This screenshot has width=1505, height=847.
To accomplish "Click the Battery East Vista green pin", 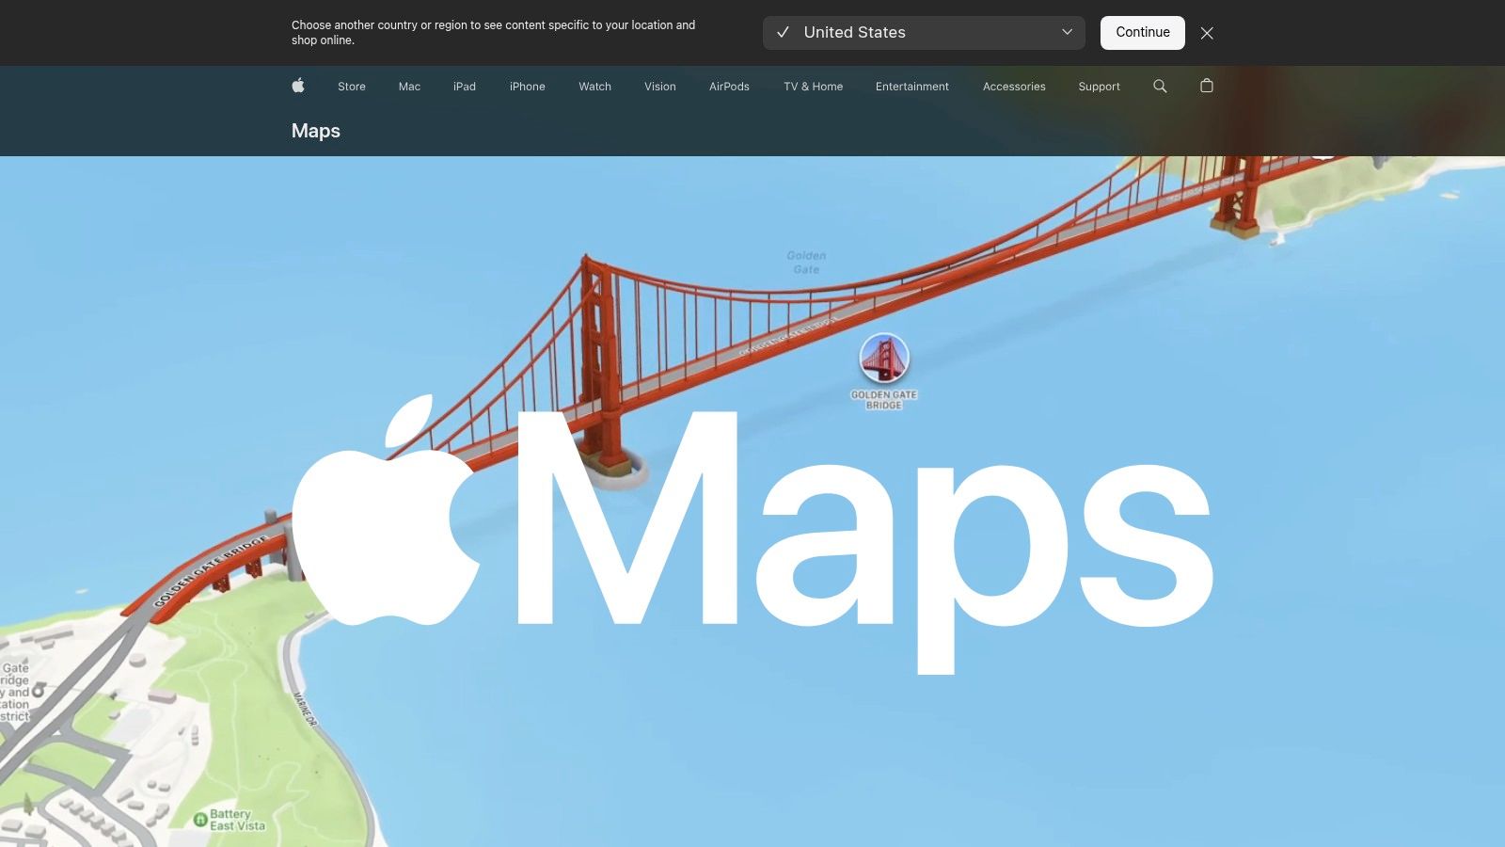I will 199,820.
